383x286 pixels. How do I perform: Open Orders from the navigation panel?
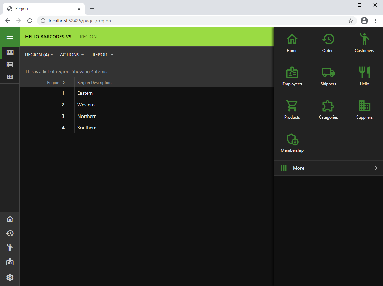click(x=328, y=43)
